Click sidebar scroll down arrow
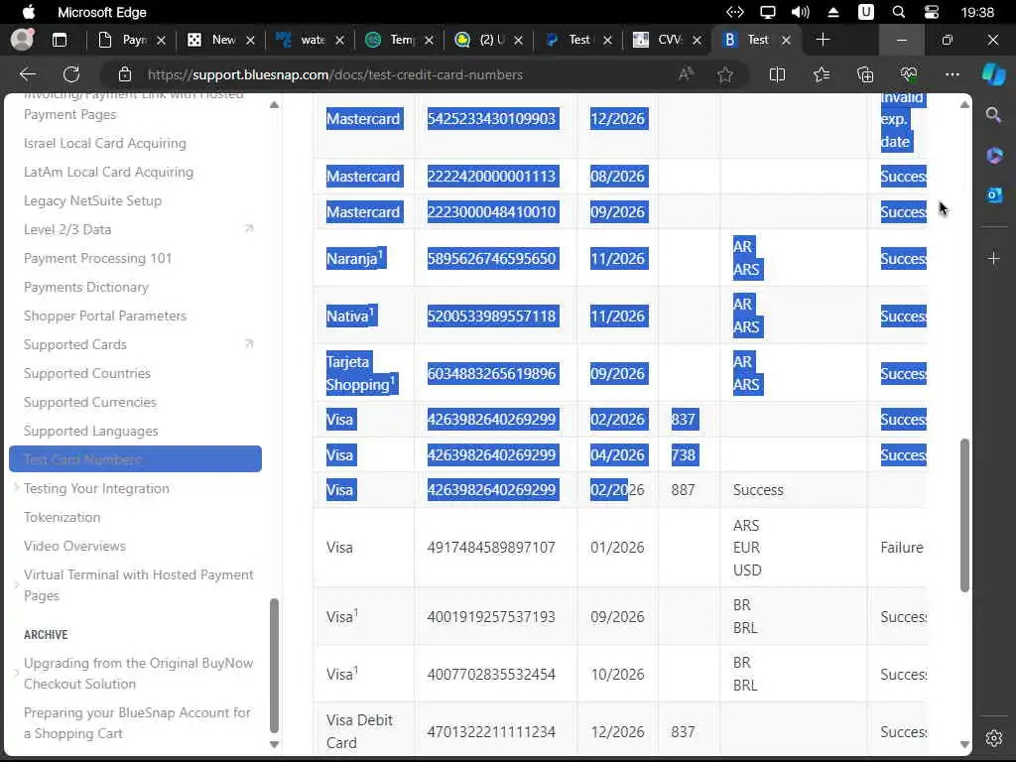The image size is (1016, 762). point(274,744)
